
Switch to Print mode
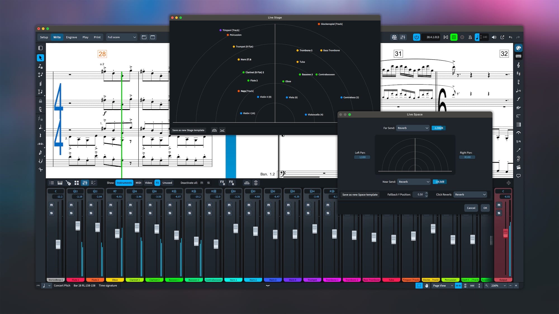pyautogui.click(x=97, y=37)
